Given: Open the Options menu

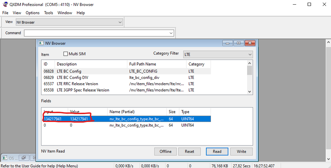Looking at the screenshot, I should 33,13.
